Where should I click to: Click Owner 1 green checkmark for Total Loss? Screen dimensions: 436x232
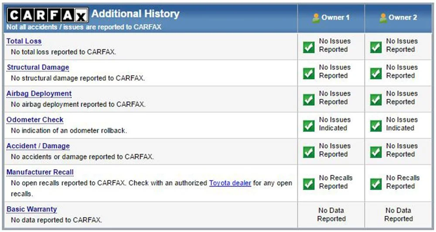click(x=309, y=47)
